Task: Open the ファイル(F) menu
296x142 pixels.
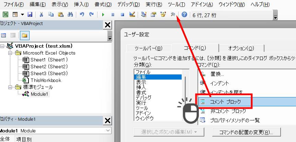Action: [x=14, y=4]
